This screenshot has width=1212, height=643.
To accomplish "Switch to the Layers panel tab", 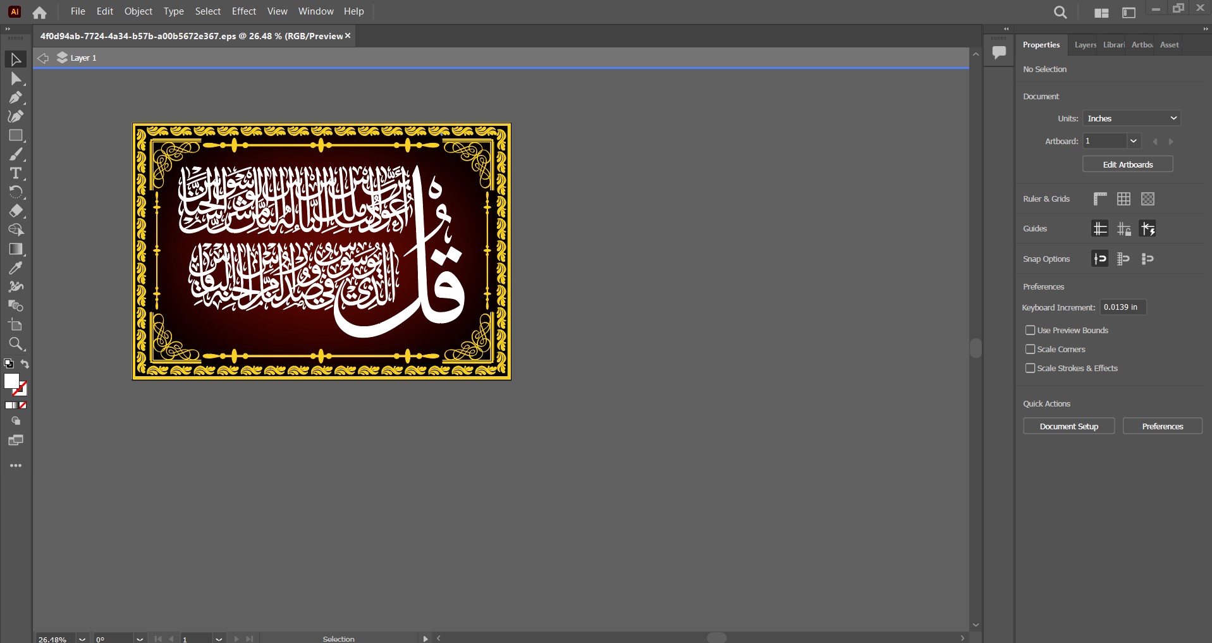I will [x=1085, y=45].
